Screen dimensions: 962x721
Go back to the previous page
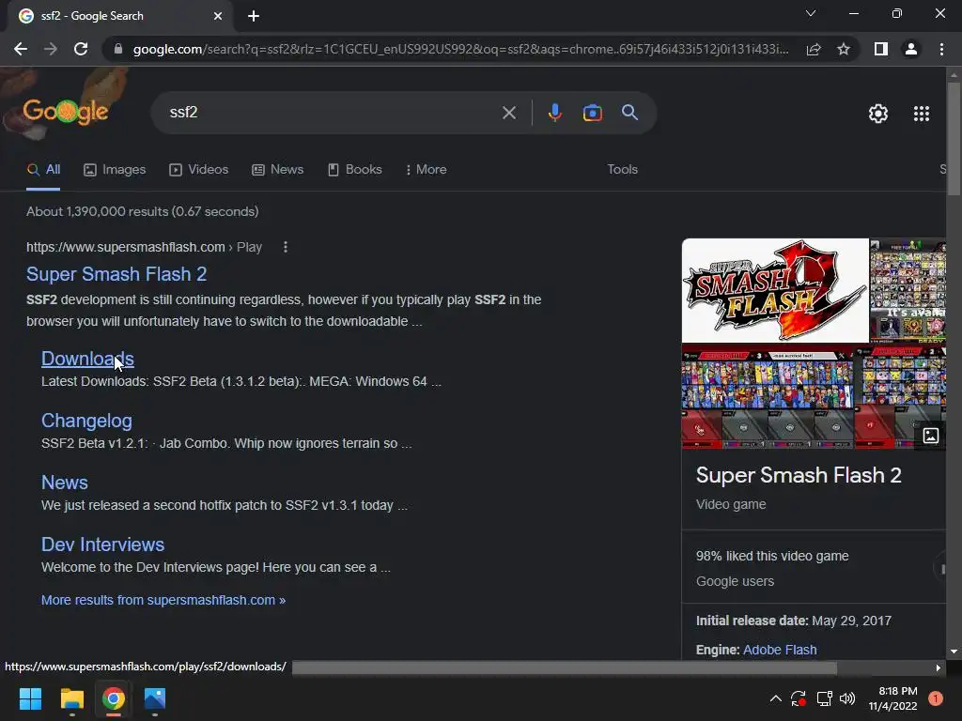[x=21, y=49]
